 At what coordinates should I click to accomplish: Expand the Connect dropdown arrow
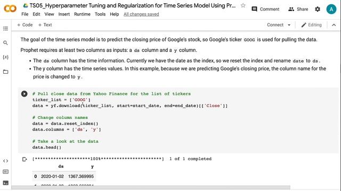coord(289,25)
